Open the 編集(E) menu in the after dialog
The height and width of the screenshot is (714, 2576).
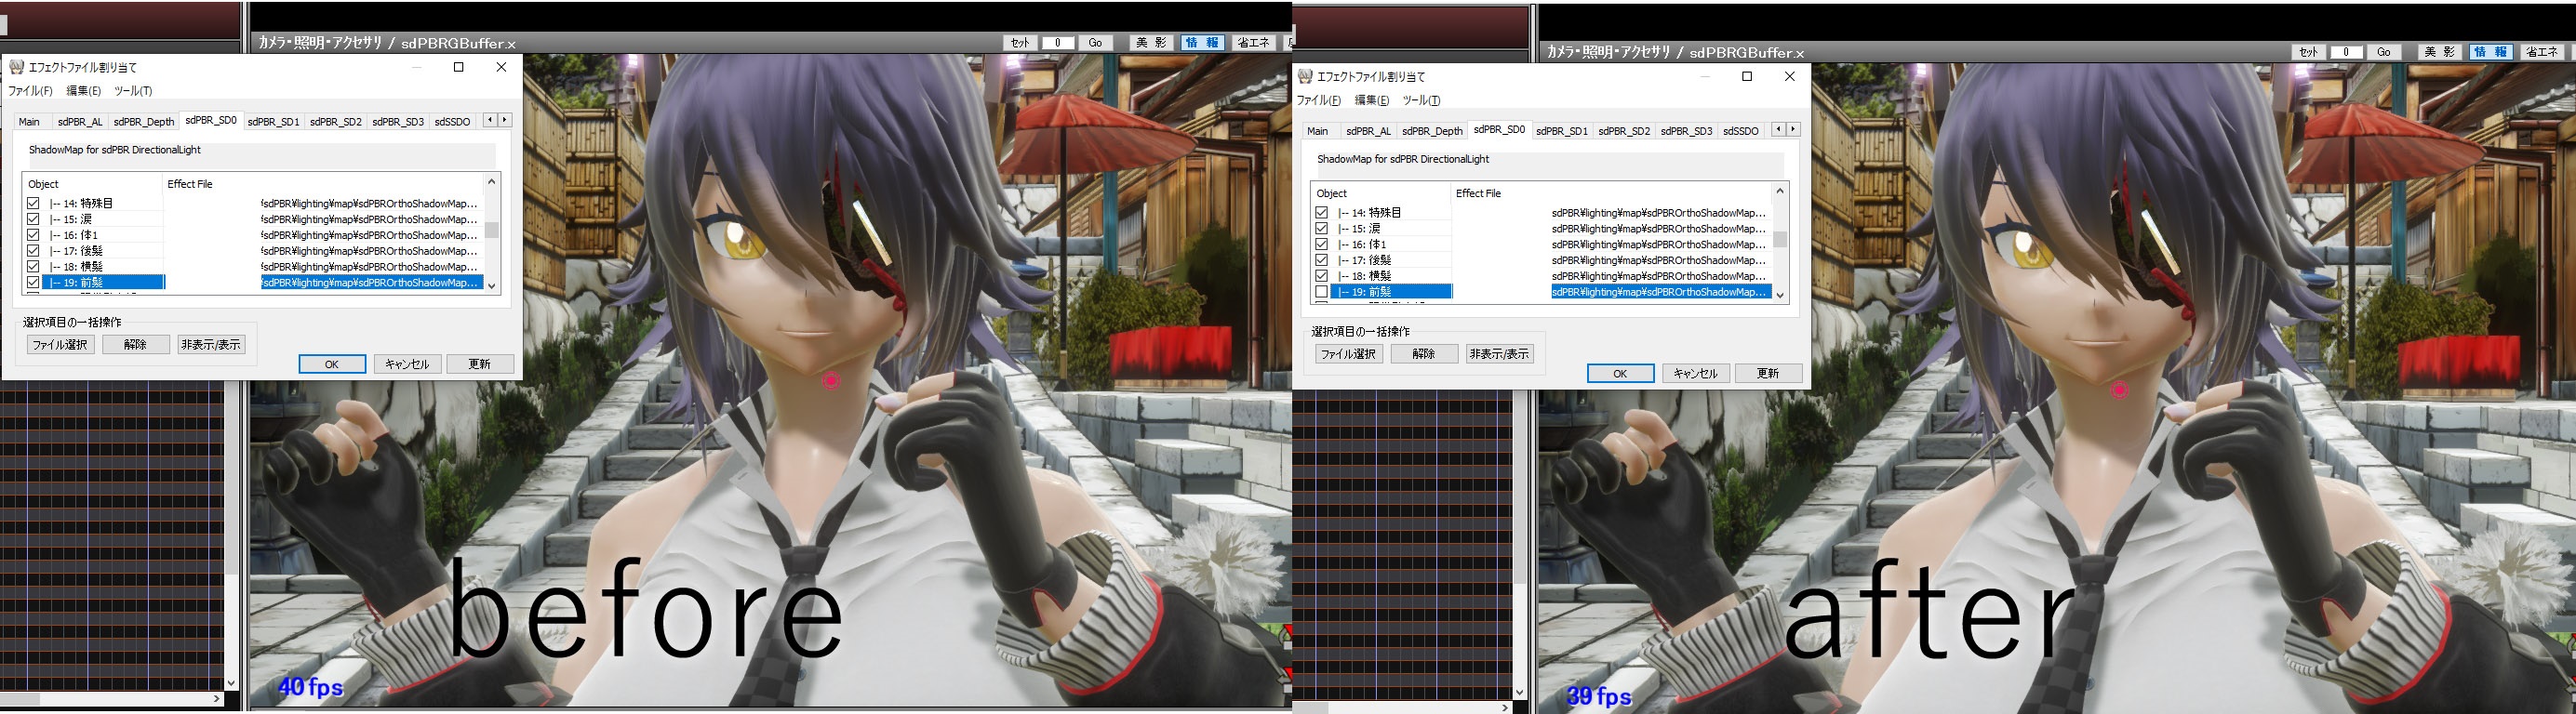click(x=1371, y=100)
